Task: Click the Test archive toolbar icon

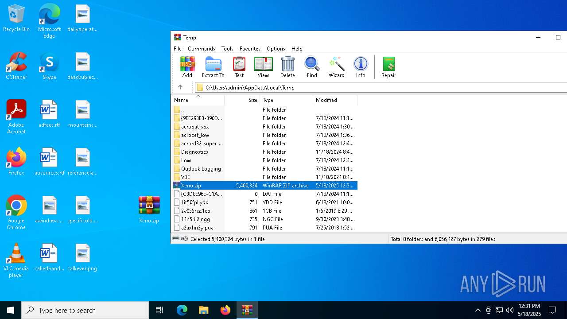Action: pyautogui.click(x=239, y=67)
